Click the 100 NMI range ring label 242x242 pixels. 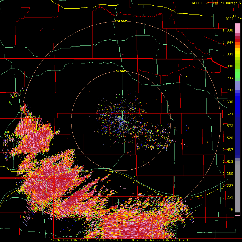click(121, 21)
